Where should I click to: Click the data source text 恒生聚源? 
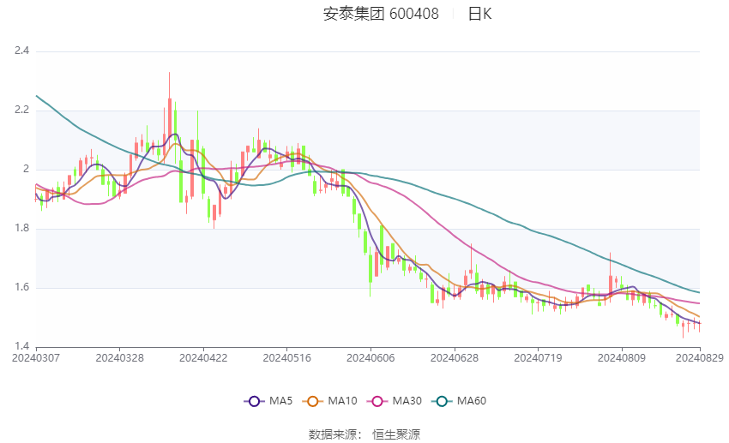396,434
